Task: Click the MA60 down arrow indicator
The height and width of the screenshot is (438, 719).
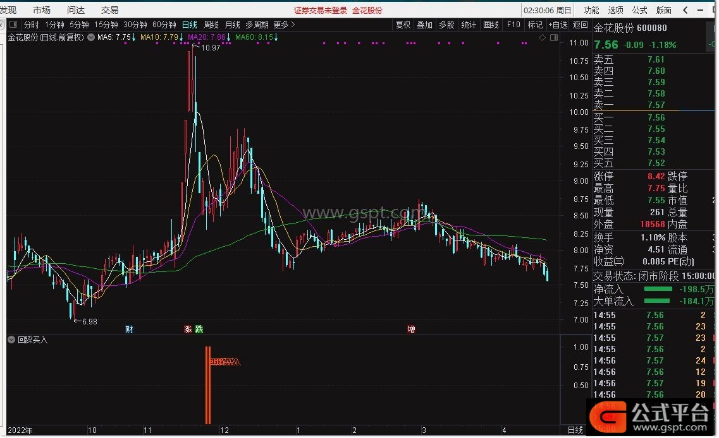Action: (x=276, y=37)
